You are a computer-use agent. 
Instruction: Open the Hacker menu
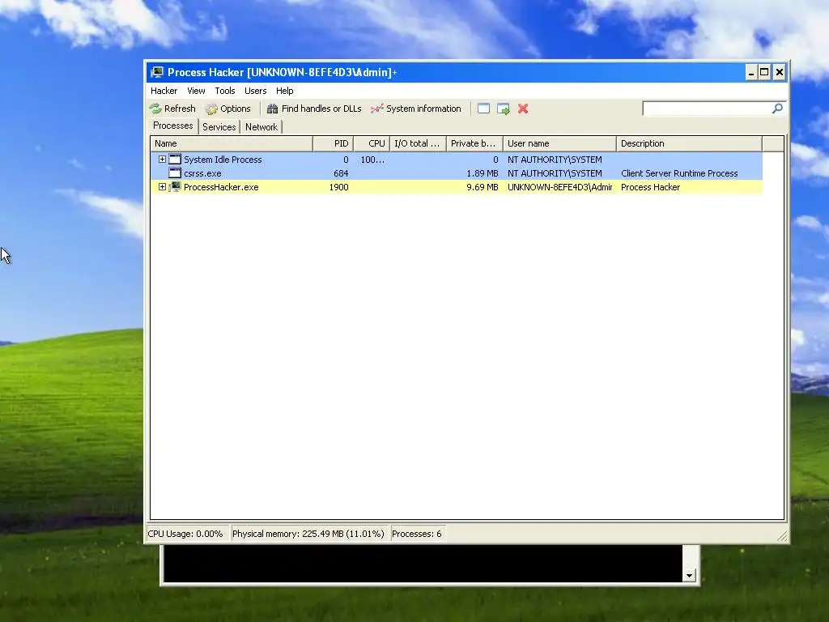coord(164,91)
